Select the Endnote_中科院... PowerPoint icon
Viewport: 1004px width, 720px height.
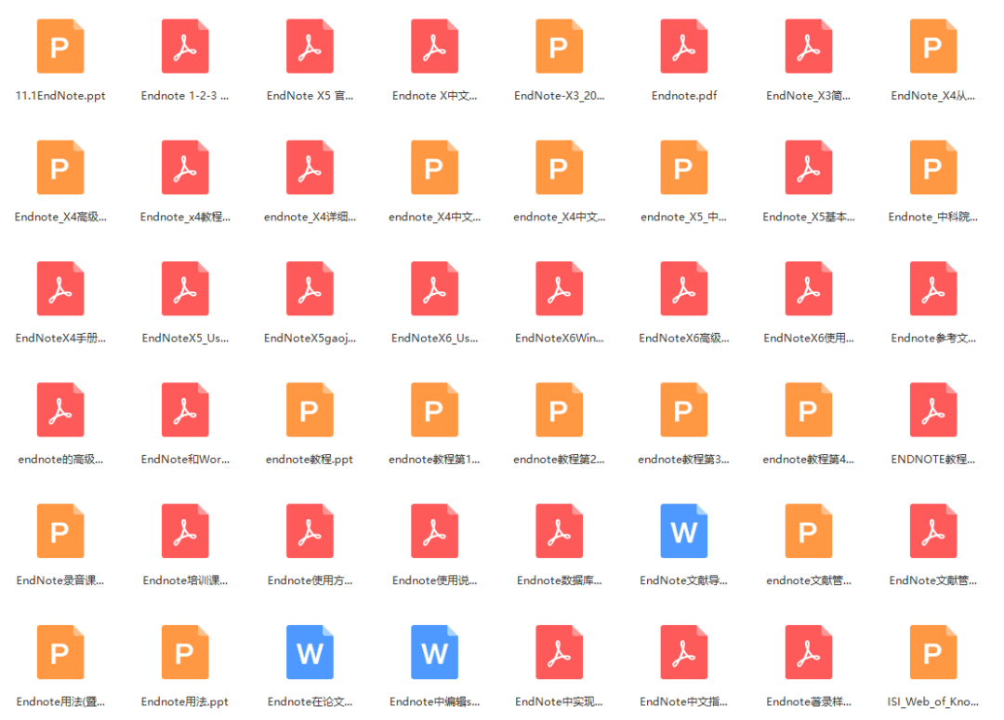(933, 167)
